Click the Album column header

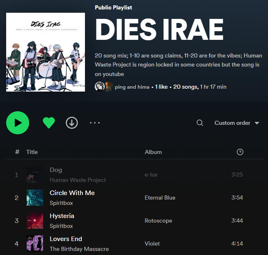(153, 152)
